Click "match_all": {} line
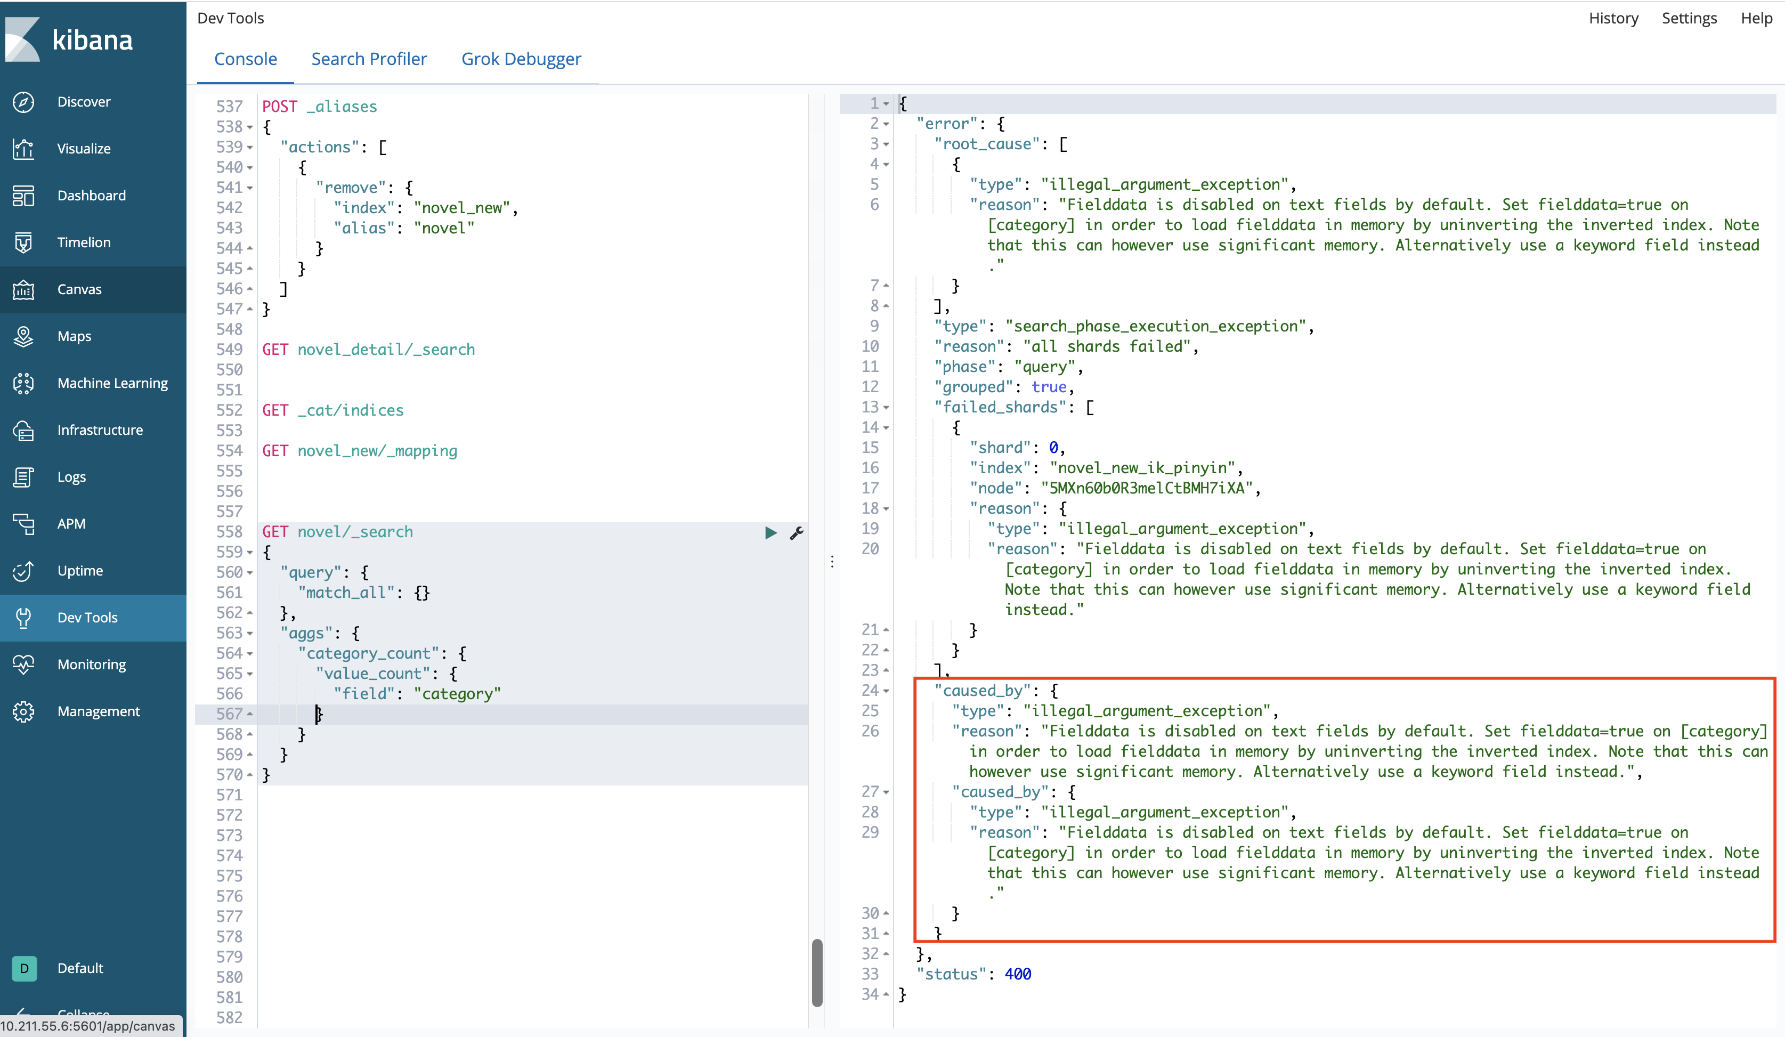This screenshot has height=1037, width=1785. coord(364,593)
